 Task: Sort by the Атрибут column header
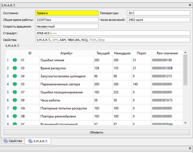pos(66,53)
